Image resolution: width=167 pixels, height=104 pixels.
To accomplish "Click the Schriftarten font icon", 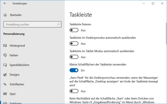I will pyautogui.click(x=5, y=84).
